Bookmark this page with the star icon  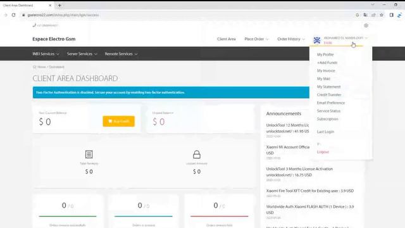coord(382,15)
